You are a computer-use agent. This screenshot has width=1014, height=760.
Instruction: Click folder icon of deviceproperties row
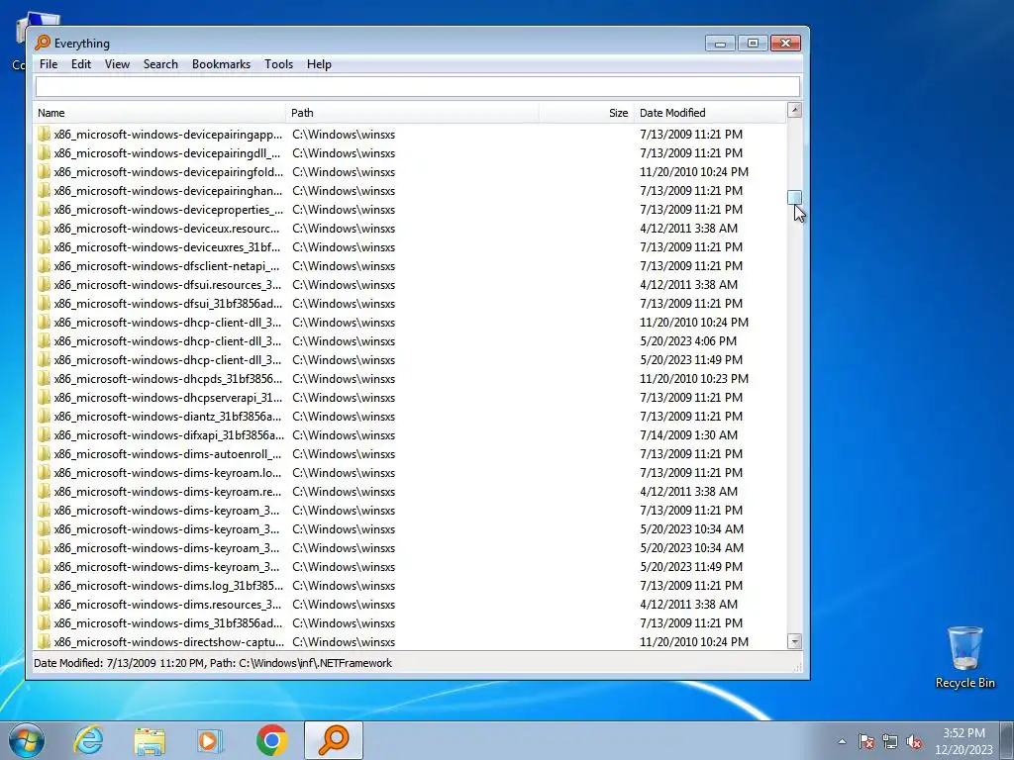[x=44, y=210]
